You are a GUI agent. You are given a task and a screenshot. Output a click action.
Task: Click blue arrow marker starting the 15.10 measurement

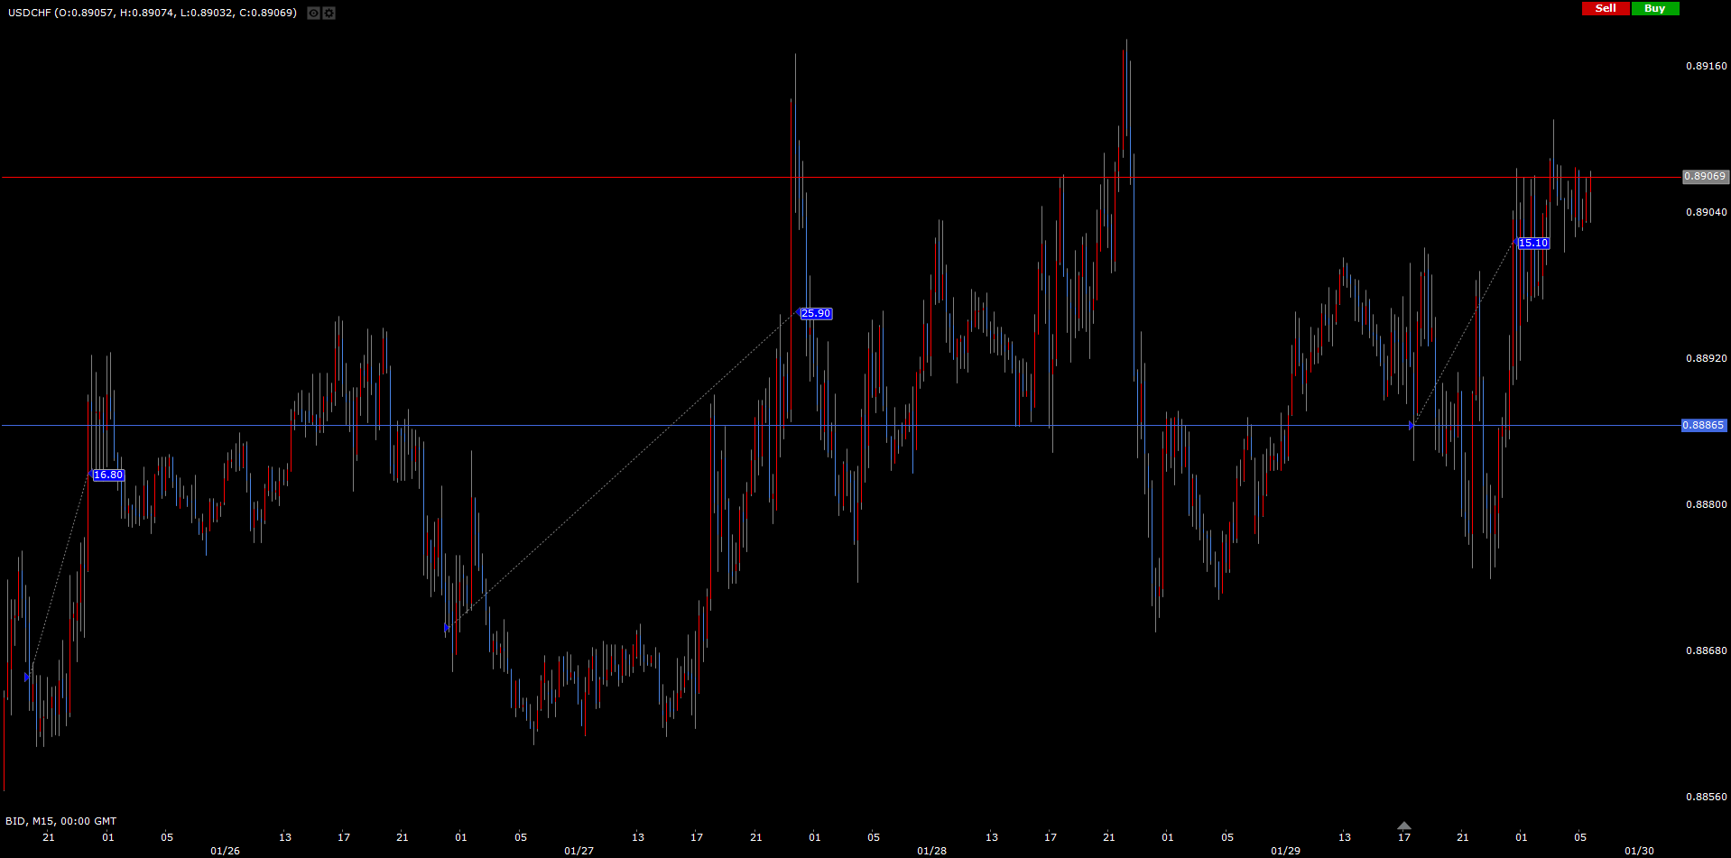(x=1412, y=425)
